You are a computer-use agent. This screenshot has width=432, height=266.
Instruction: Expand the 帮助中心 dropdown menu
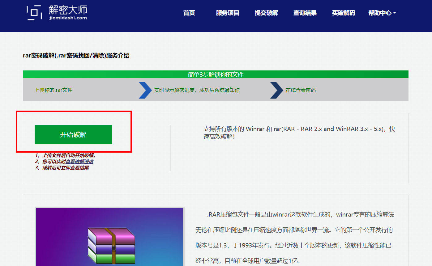382,13
